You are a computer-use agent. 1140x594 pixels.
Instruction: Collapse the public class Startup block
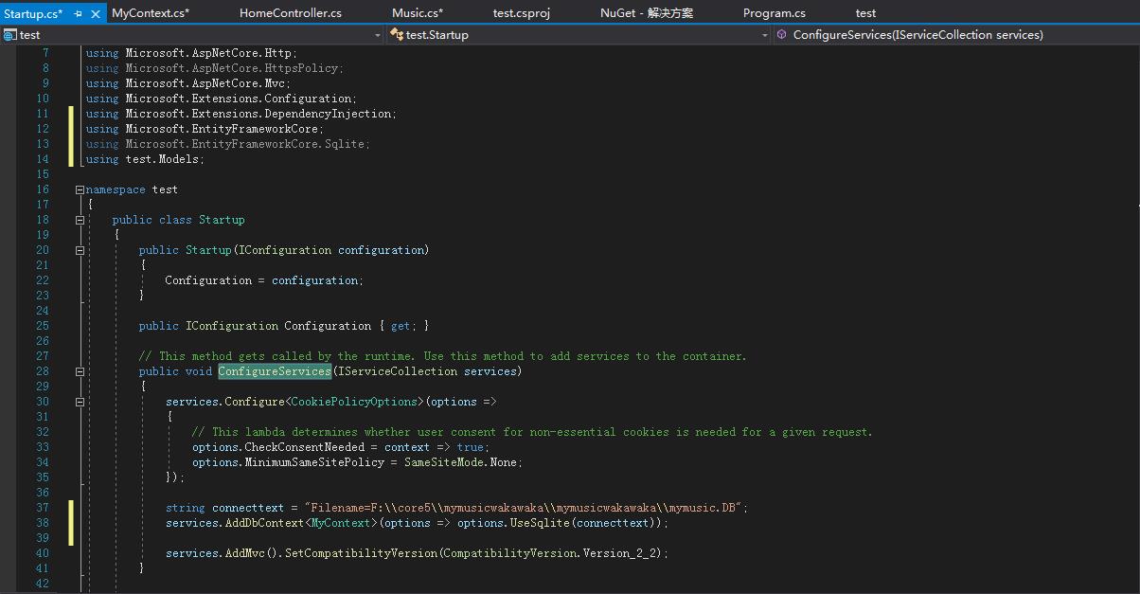tap(80, 220)
